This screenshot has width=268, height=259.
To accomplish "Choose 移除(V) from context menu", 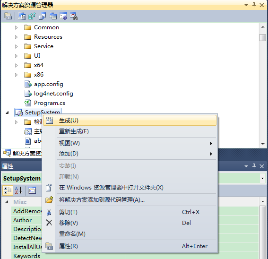I will 130,223.
